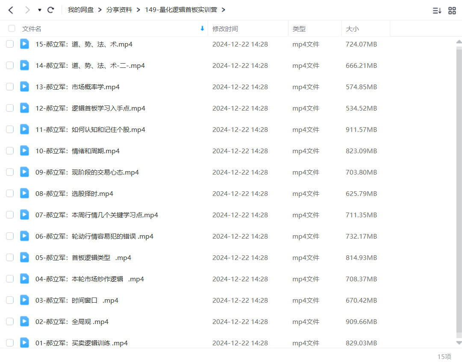Go forward with the right arrow
This screenshot has width=462, height=362.
[x=27, y=10]
